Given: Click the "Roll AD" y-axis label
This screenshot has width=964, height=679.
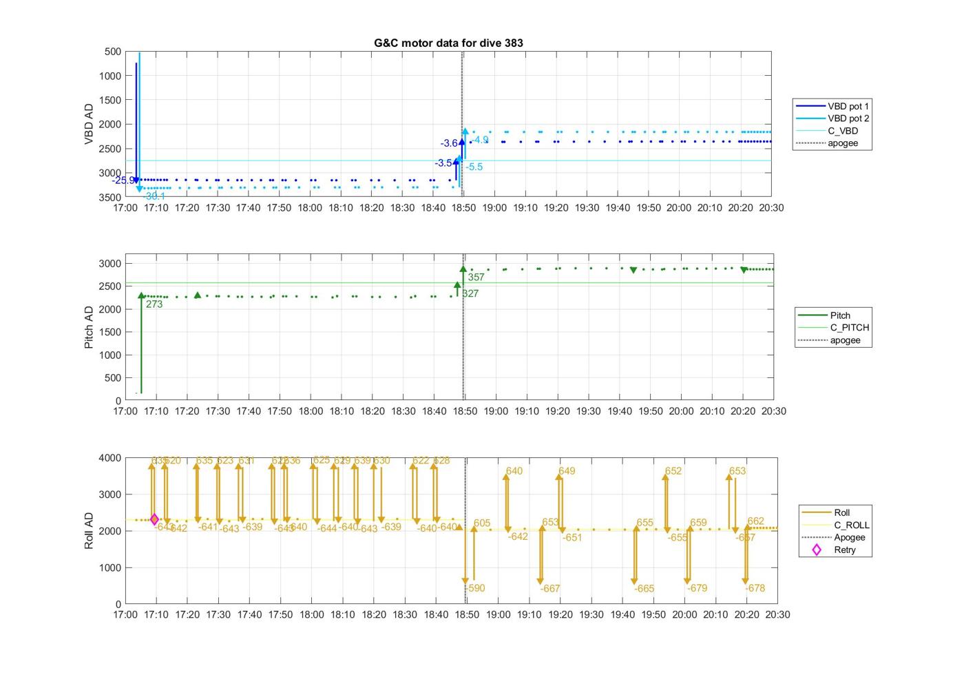Looking at the screenshot, I should click(x=89, y=531).
